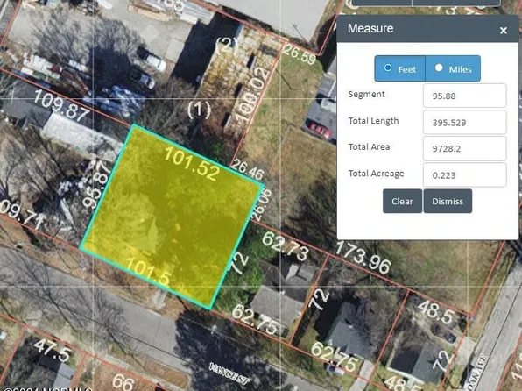
Task: Clear the current measurement
Action: coord(402,201)
